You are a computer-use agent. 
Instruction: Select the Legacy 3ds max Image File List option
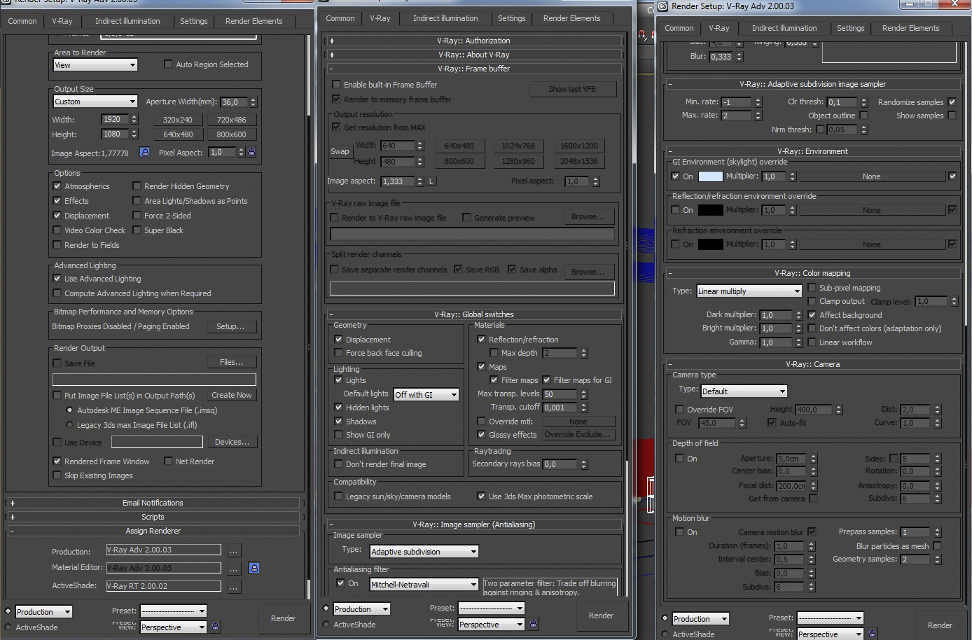point(69,425)
